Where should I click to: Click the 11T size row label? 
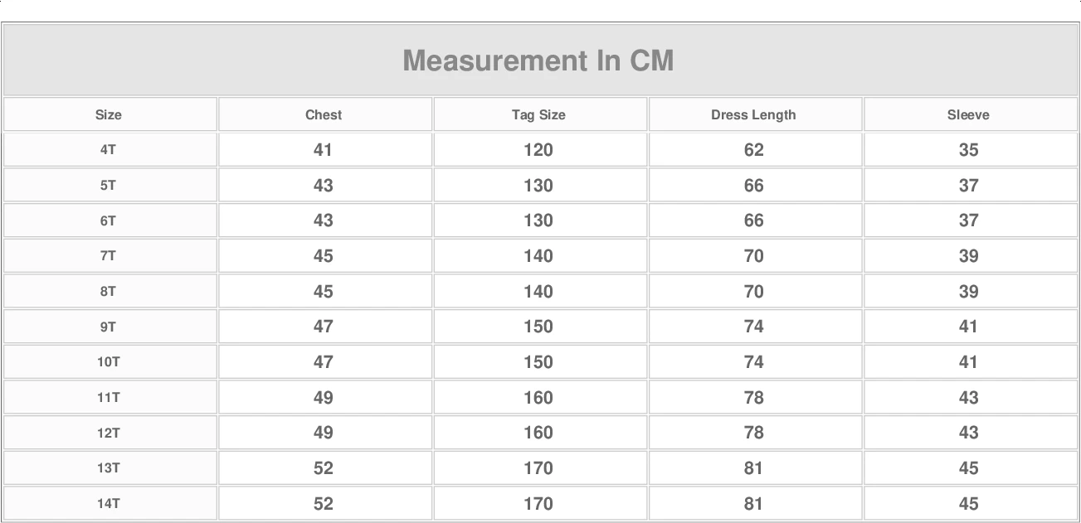(109, 398)
